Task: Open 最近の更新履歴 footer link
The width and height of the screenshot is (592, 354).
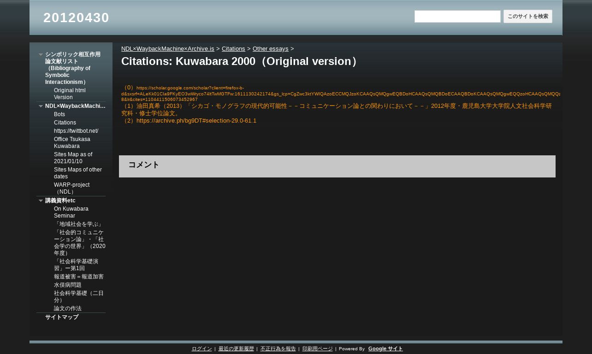Action: tap(236, 349)
